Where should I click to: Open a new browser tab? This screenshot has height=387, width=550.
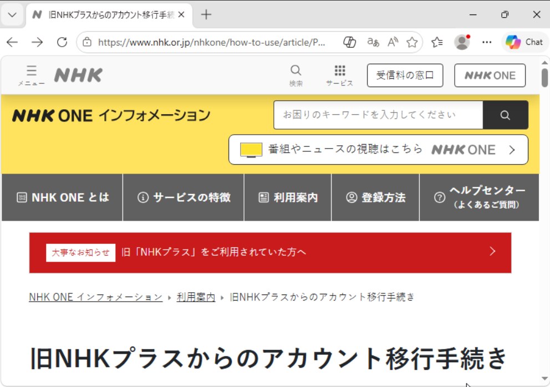tap(206, 15)
